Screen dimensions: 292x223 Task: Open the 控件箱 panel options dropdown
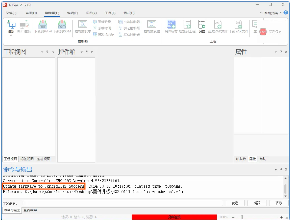(81, 52)
